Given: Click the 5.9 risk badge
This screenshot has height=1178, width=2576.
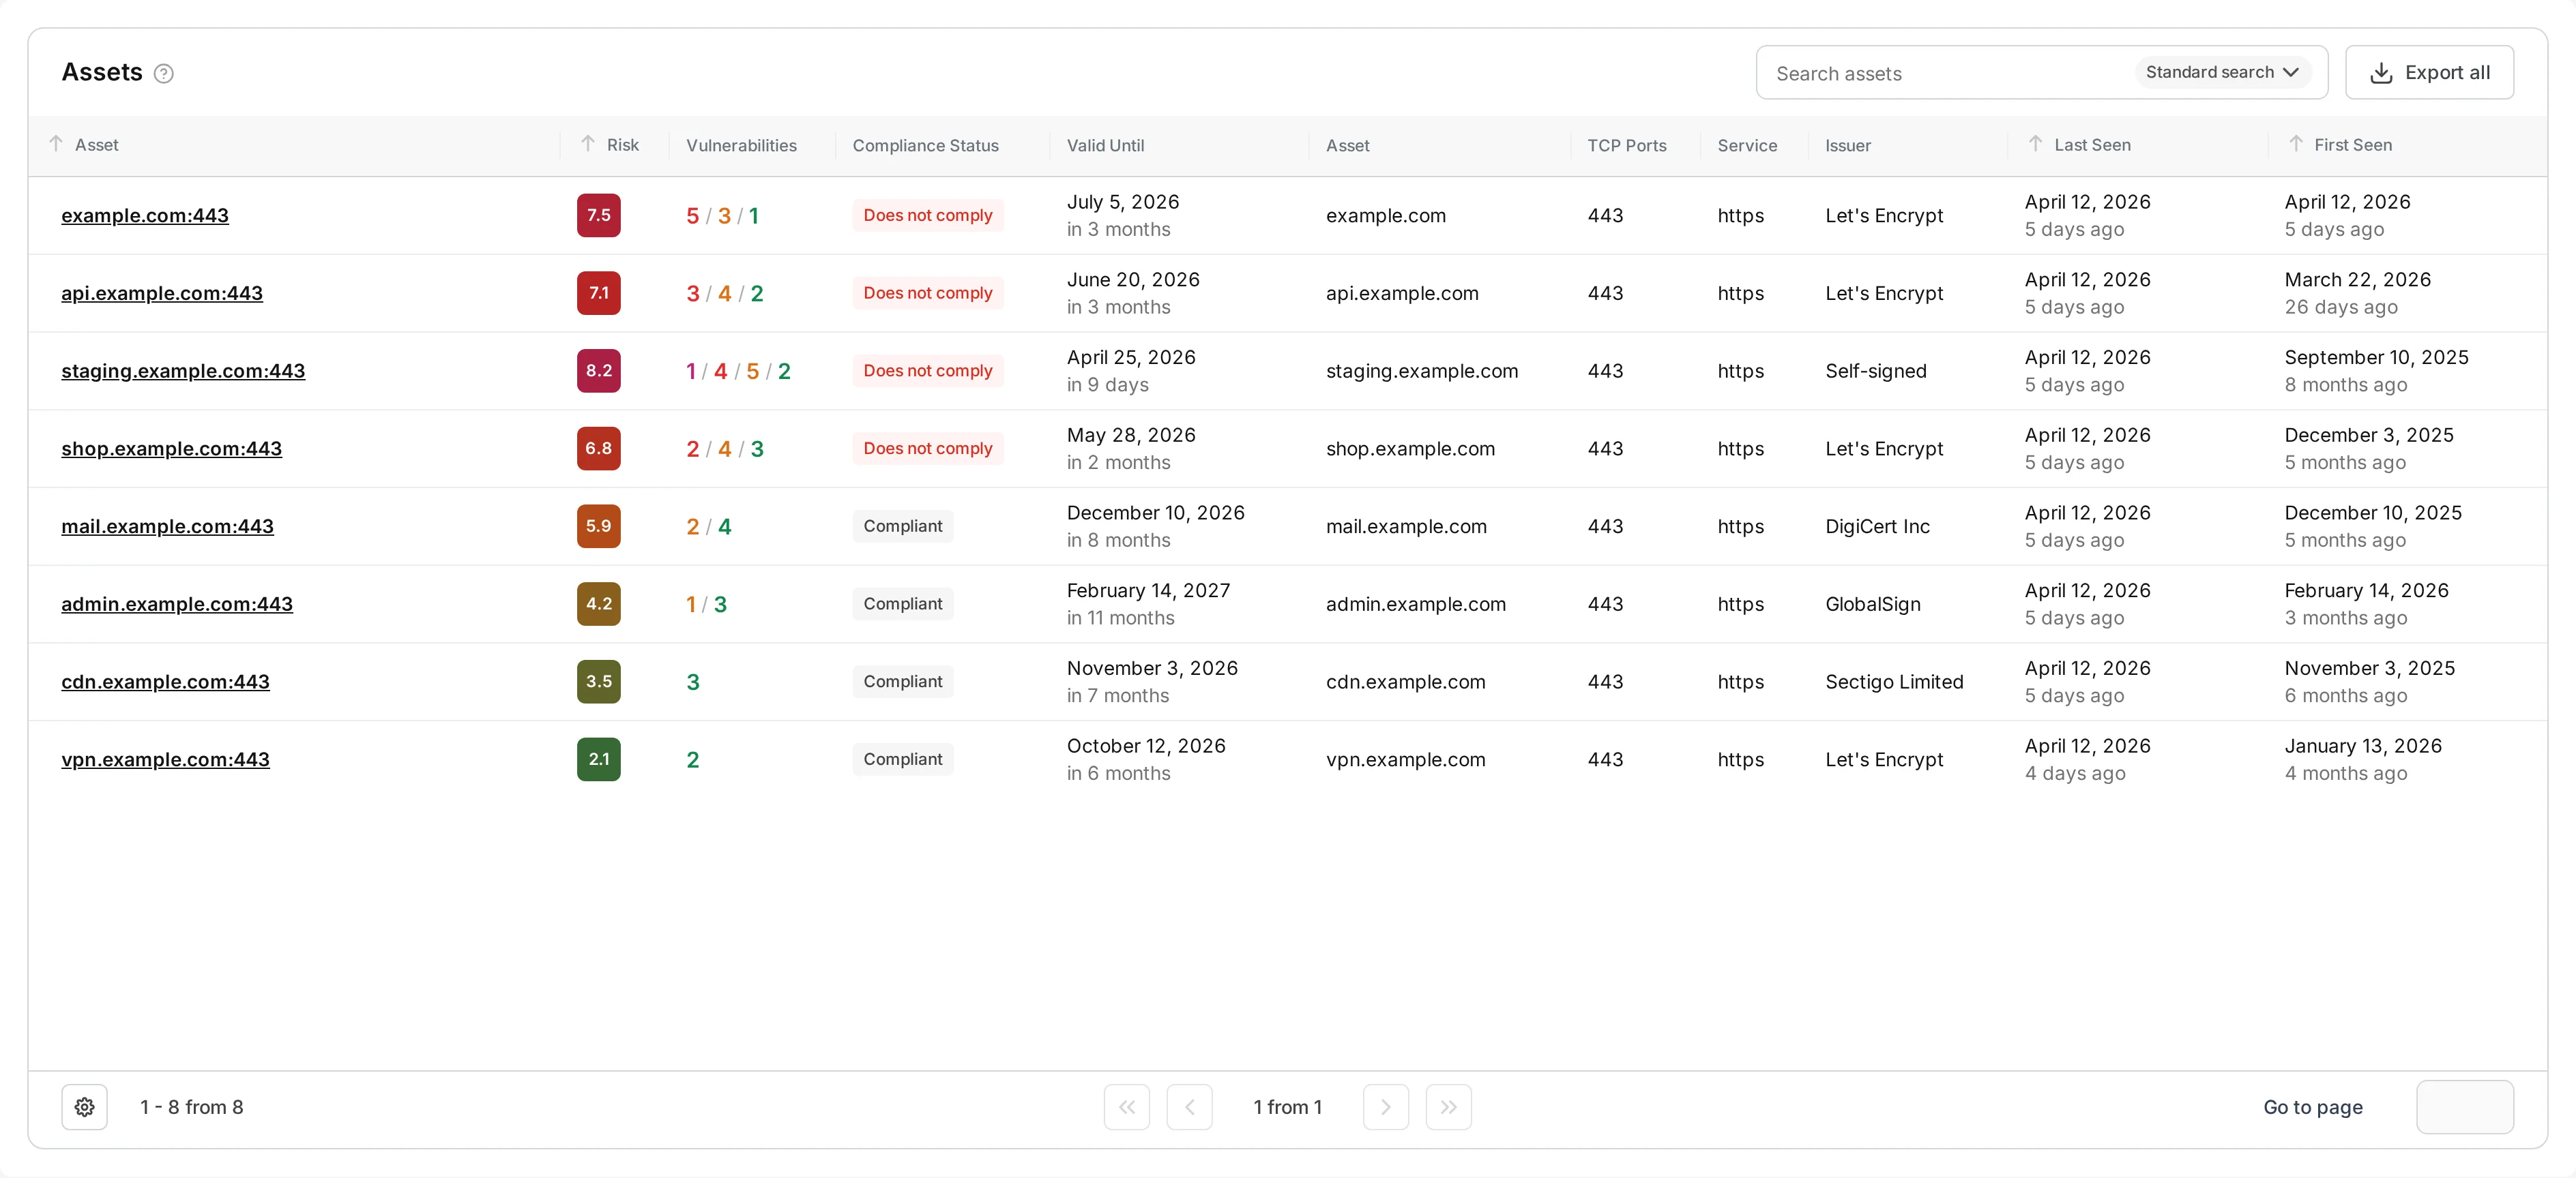Looking at the screenshot, I should tap(599, 526).
